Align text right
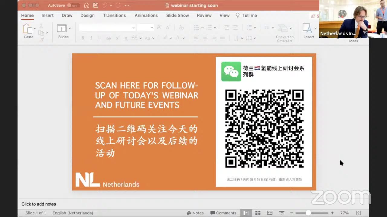 214,38
